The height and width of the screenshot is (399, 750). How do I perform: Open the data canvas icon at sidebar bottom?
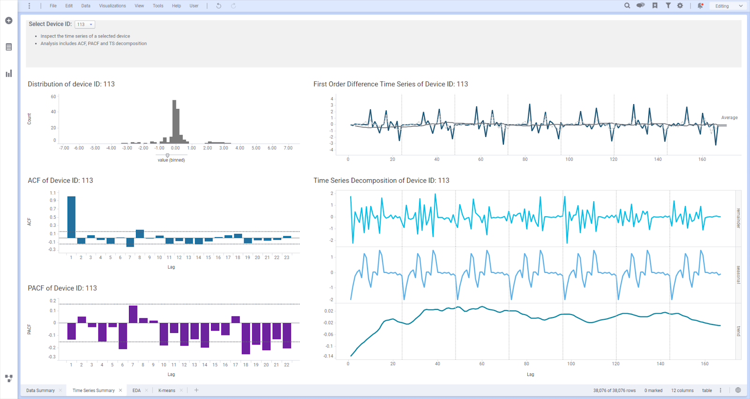(8, 378)
